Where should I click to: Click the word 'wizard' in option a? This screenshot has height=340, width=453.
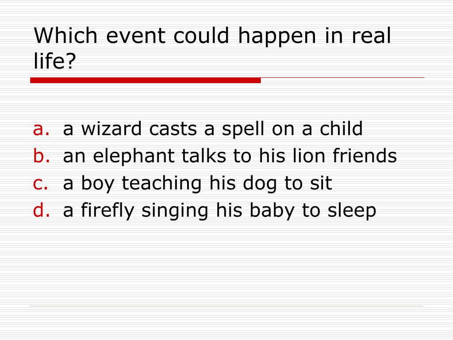(x=111, y=129)
